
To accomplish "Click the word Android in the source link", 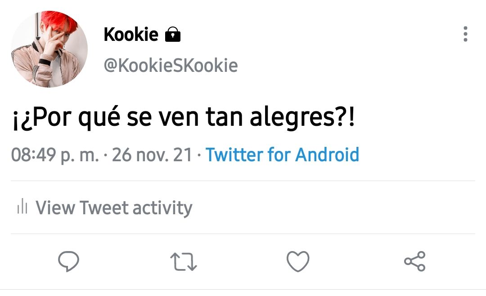I will point(327,155).
